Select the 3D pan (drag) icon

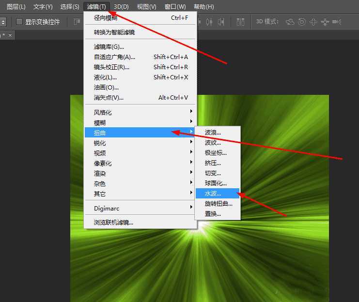click(313, 22)
